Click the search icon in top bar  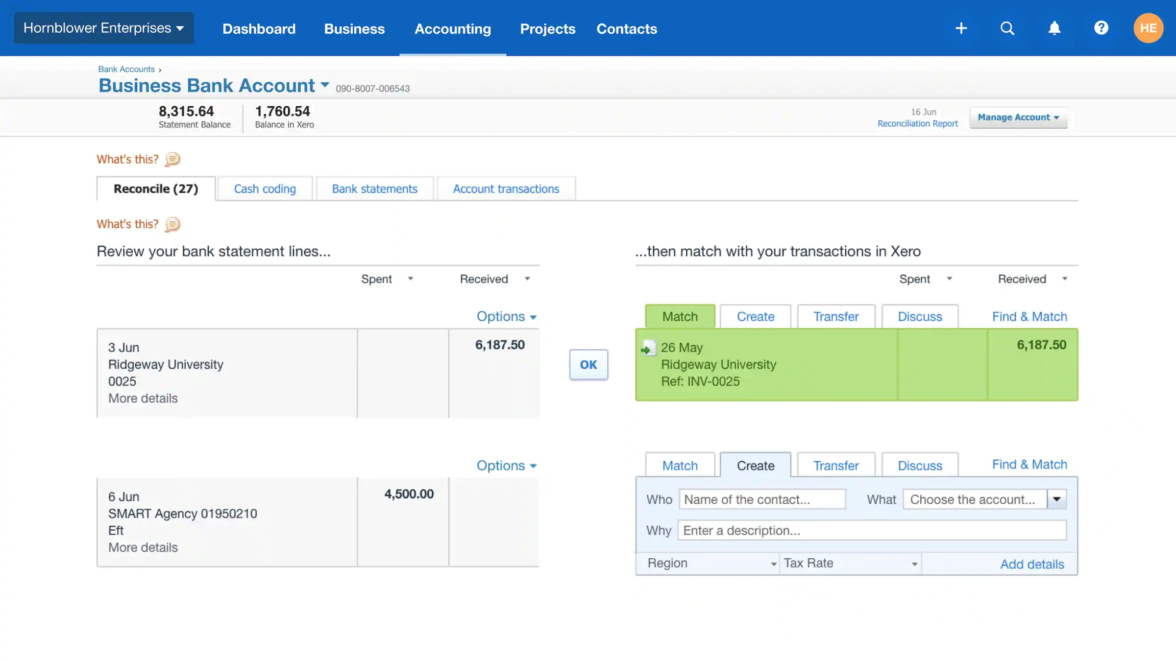(x=1007, y=28)
